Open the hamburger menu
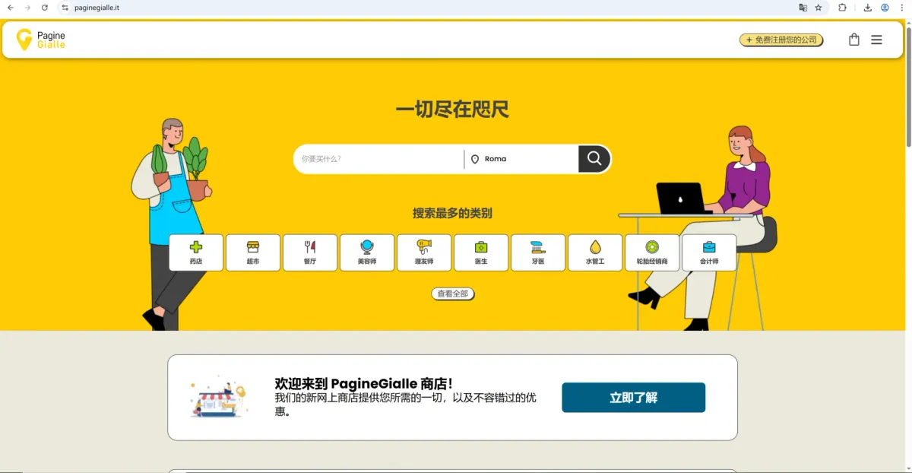912x473 pixels. [x=876, y=40]
